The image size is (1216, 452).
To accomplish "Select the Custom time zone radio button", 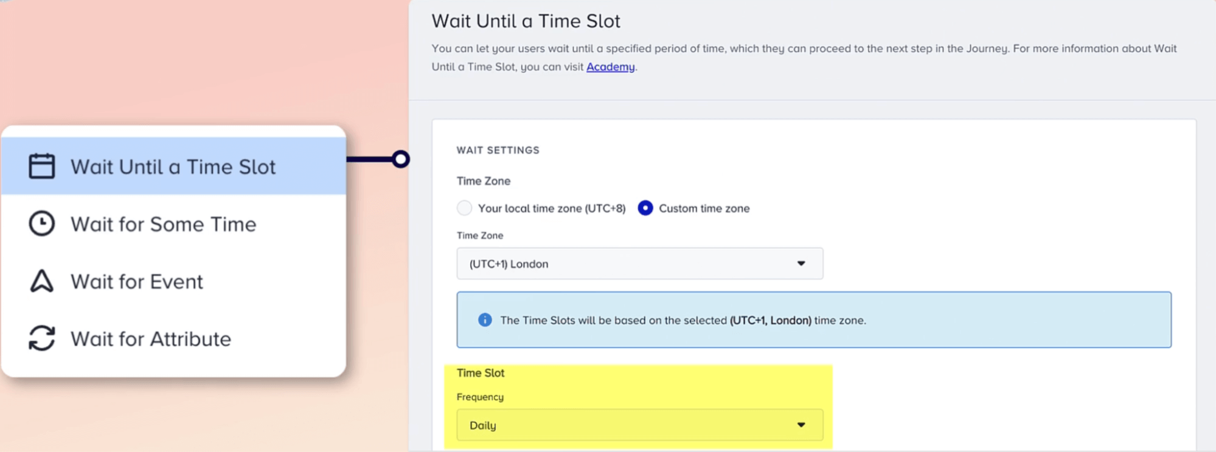I will [645, 208].
